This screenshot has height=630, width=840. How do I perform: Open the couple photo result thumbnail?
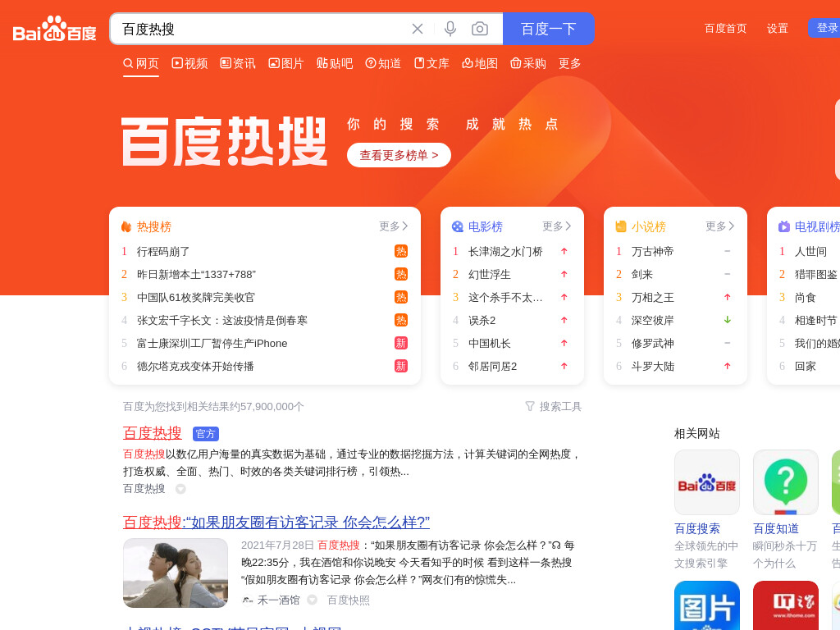176,573
